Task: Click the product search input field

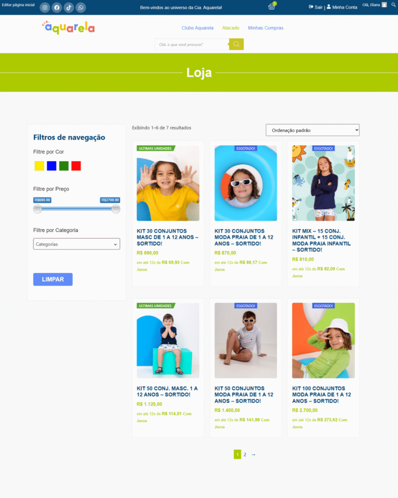Action: point(192,44)
